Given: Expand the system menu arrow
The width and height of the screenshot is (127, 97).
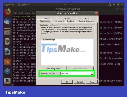Looking at the screenshot, I should (x=122, y=5).
